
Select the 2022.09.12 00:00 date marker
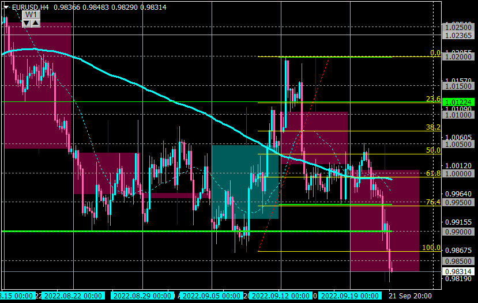pyautogui.click(x=280, y=296)
